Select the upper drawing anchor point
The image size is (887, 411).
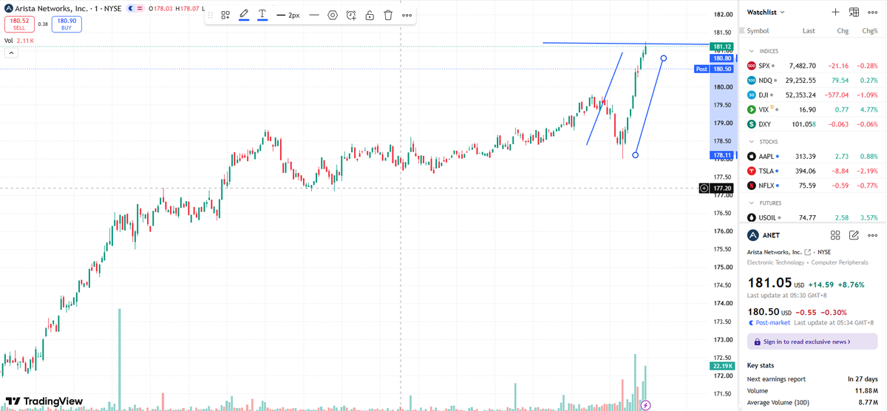(x=664, y=58)
